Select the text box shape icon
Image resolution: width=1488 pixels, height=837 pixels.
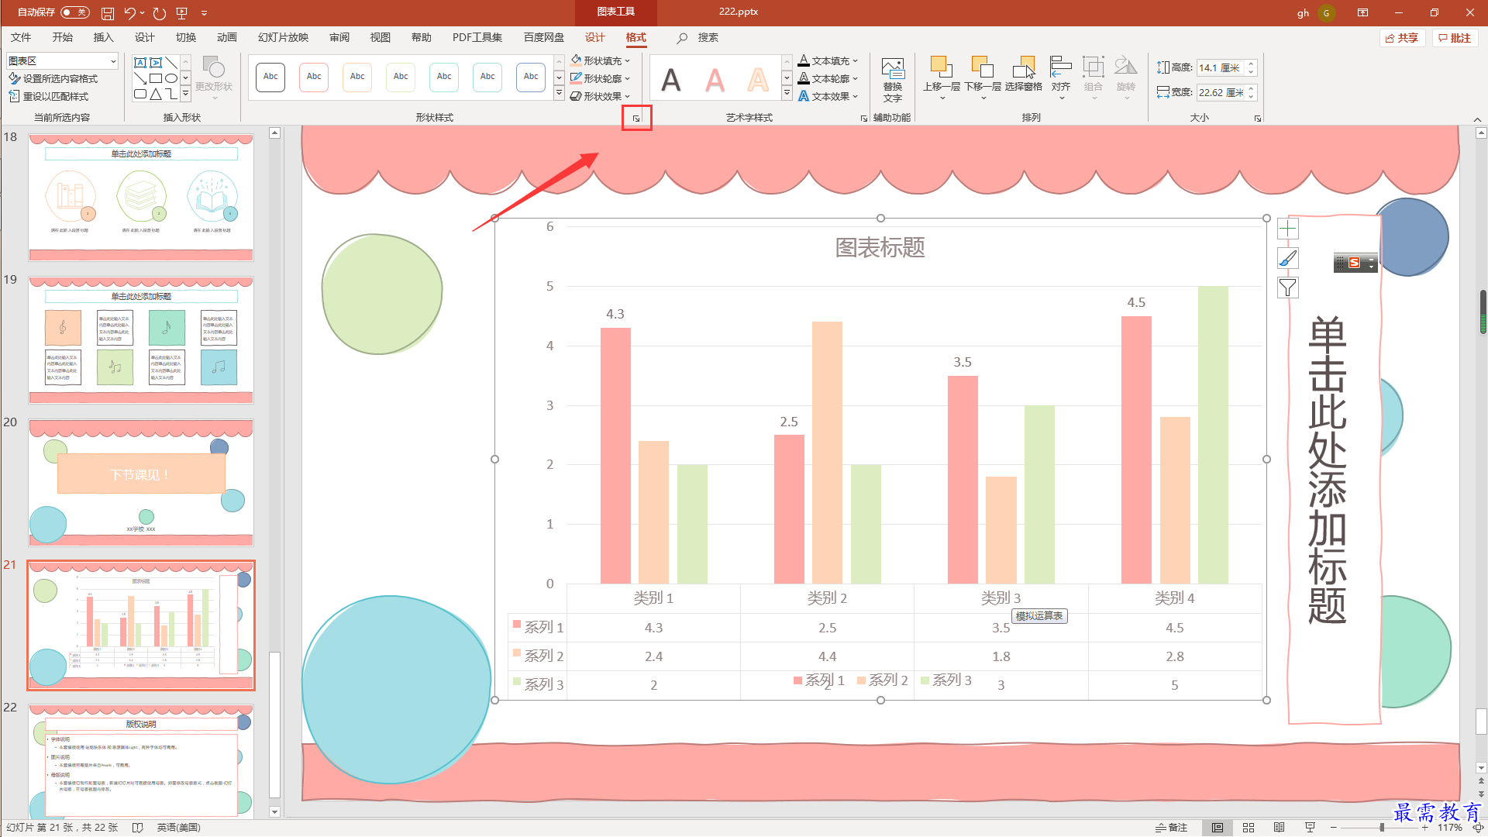140,63
